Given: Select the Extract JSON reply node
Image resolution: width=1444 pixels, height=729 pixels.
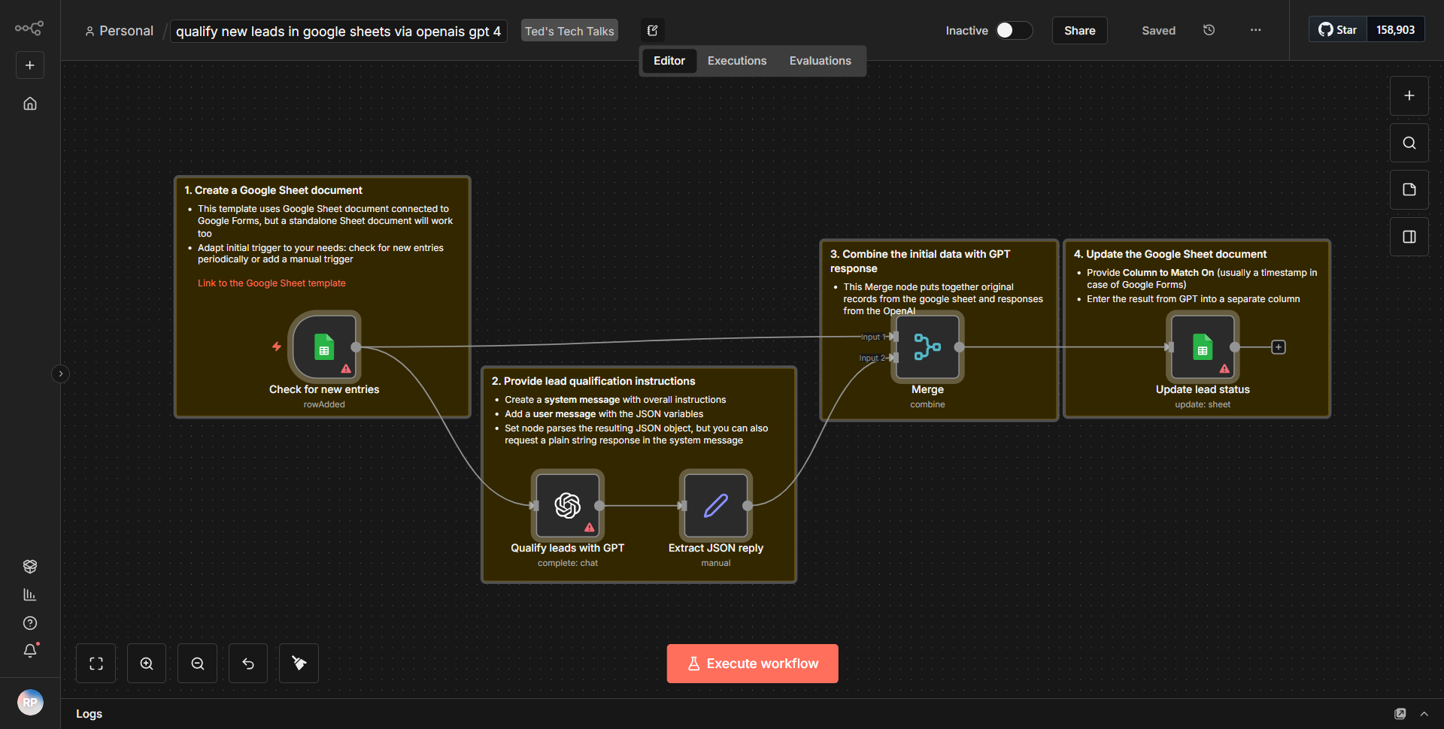Looking at the screenshot, I should click(x=715, y=506).
